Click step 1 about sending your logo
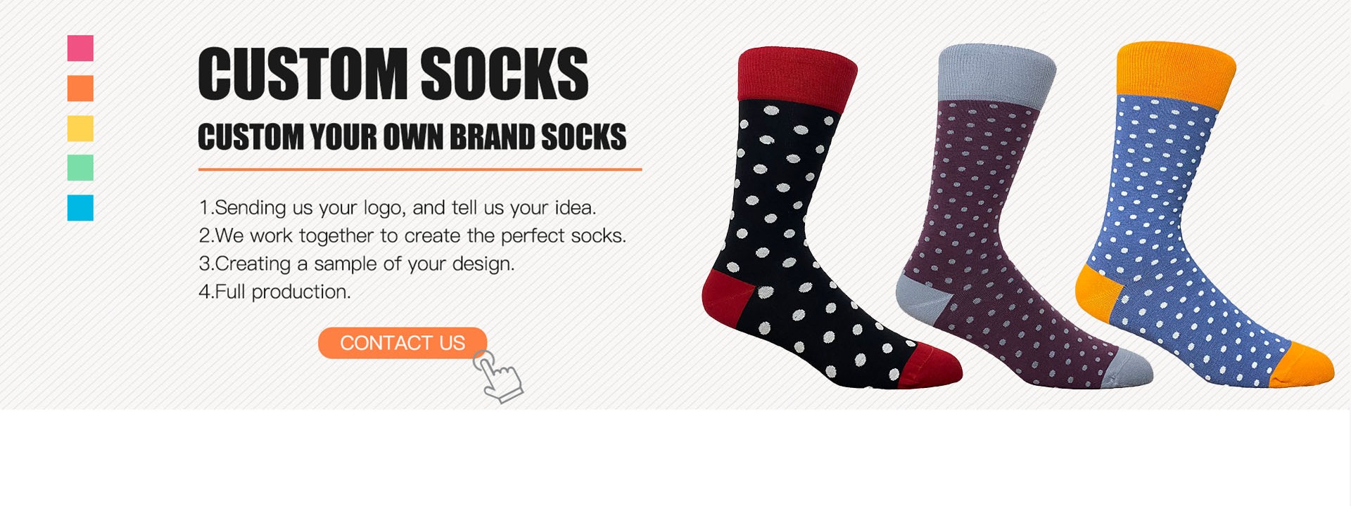 [x=398, y=208]
